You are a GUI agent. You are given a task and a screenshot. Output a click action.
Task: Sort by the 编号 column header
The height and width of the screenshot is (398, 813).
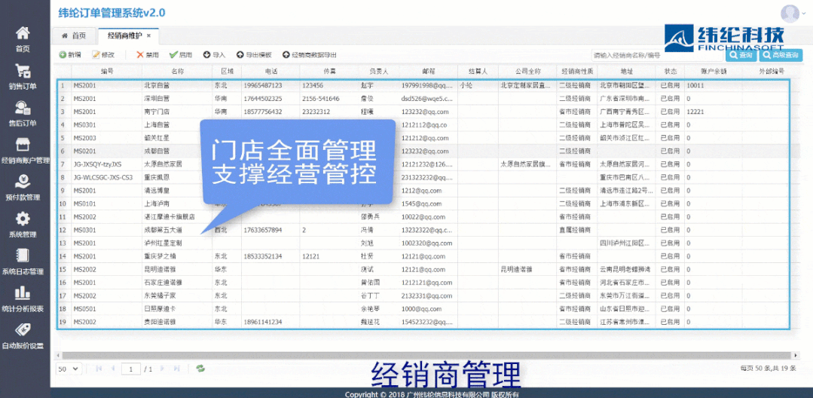coord(107,72)
